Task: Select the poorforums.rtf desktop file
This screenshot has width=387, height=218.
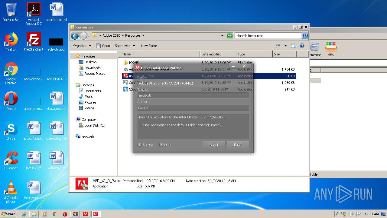Action: pyautogui.click(x=56, y=12)
